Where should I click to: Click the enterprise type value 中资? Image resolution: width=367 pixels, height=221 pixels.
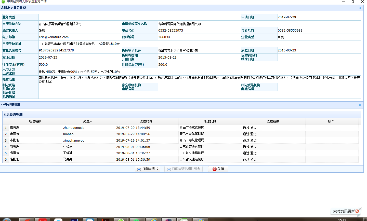(x=281, y=37)
